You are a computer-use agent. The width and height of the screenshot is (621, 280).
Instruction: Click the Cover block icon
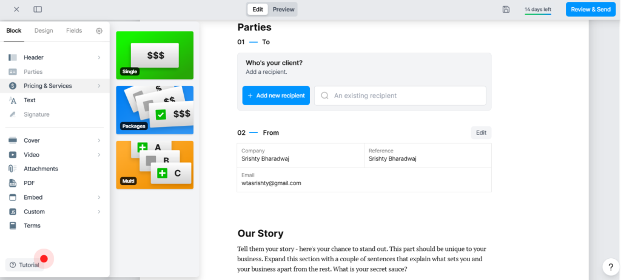coord(13,140)
